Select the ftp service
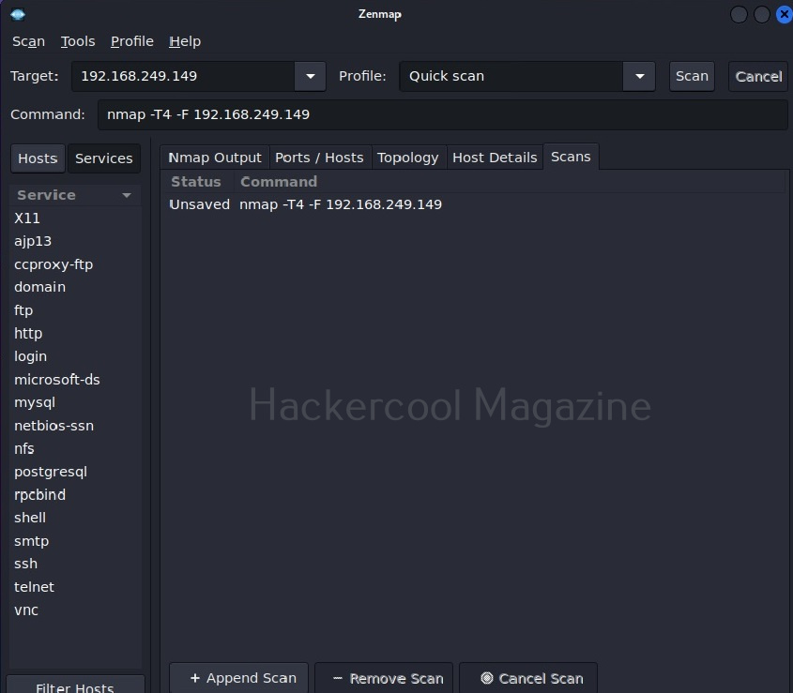This screenshot has height=693, width=793. (x=75, y=310)
